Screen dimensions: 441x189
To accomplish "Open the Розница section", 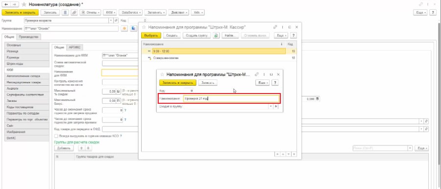I will tap(27, 51).
